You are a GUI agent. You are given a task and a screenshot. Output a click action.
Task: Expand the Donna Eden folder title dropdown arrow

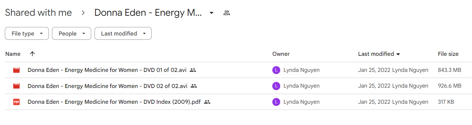click(x=212, y=13)
